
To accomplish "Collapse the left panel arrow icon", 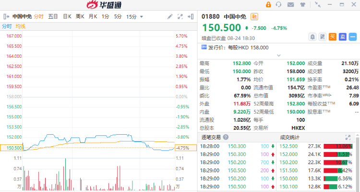I will (x=6, y=16).
